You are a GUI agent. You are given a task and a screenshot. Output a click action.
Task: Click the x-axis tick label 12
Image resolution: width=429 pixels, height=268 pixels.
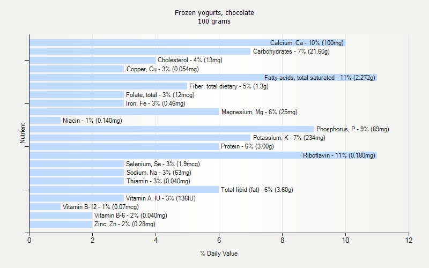409,240
